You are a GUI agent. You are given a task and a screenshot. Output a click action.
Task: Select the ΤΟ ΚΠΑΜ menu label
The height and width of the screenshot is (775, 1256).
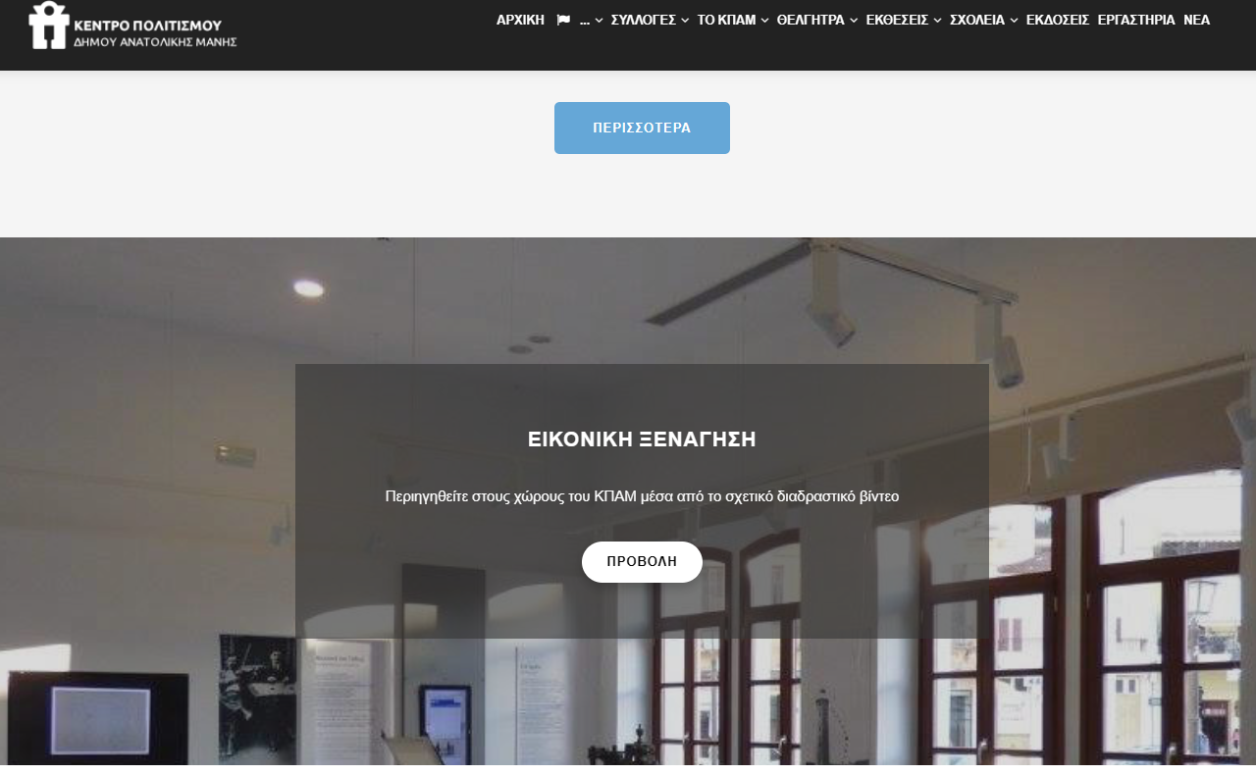click(726, 20)
